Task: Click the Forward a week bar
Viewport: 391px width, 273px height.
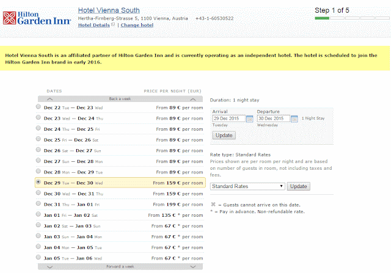Action: point(120,266)
